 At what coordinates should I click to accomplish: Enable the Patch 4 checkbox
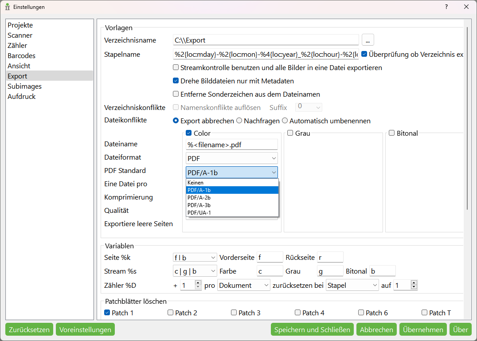pyautogui.click(x=298, y=313)
